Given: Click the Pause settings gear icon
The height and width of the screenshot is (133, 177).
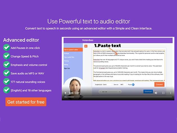Looking at the screenshot, I should [x=133, y=84].
